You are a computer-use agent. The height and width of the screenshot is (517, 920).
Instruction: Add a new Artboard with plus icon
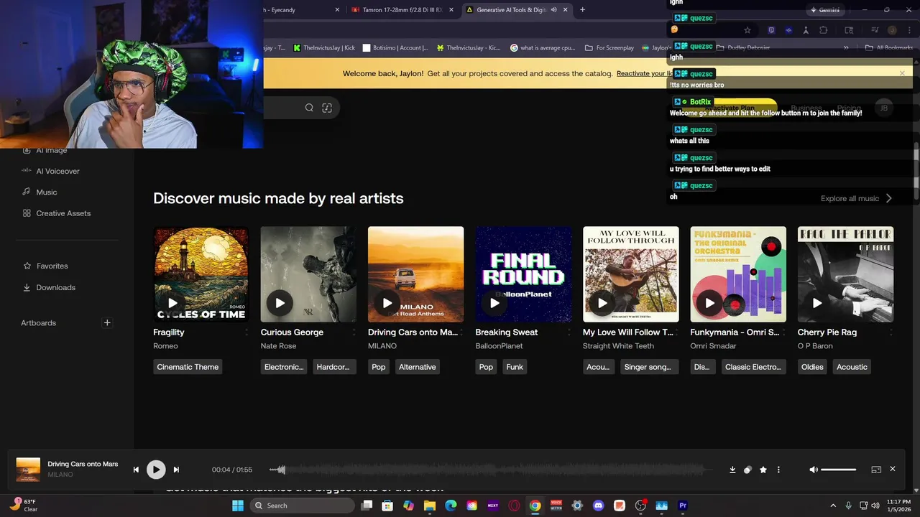107,322
